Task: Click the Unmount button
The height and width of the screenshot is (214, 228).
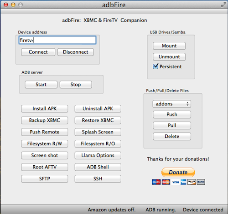Action: point(169,57)
